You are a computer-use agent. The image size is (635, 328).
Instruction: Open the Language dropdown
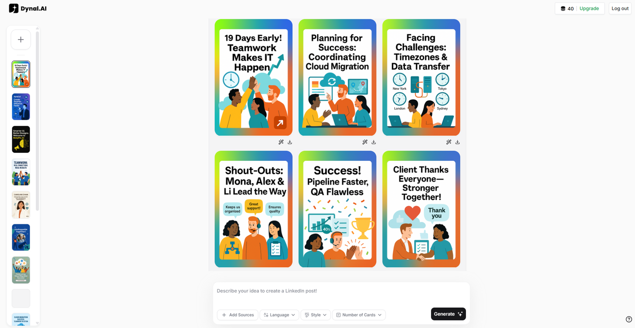tap(279, 315)
